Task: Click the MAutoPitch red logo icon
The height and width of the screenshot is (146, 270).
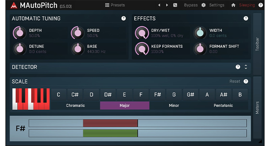Action: [x=14, y=5]
